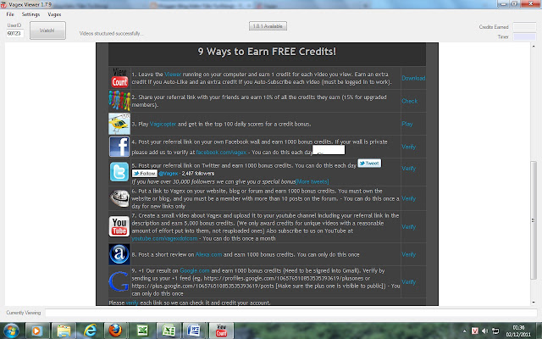Screen dimensions: 542x339
Task: Click the scrollbar down arrow
Action: pyautogui.click(x=533, y=302)
